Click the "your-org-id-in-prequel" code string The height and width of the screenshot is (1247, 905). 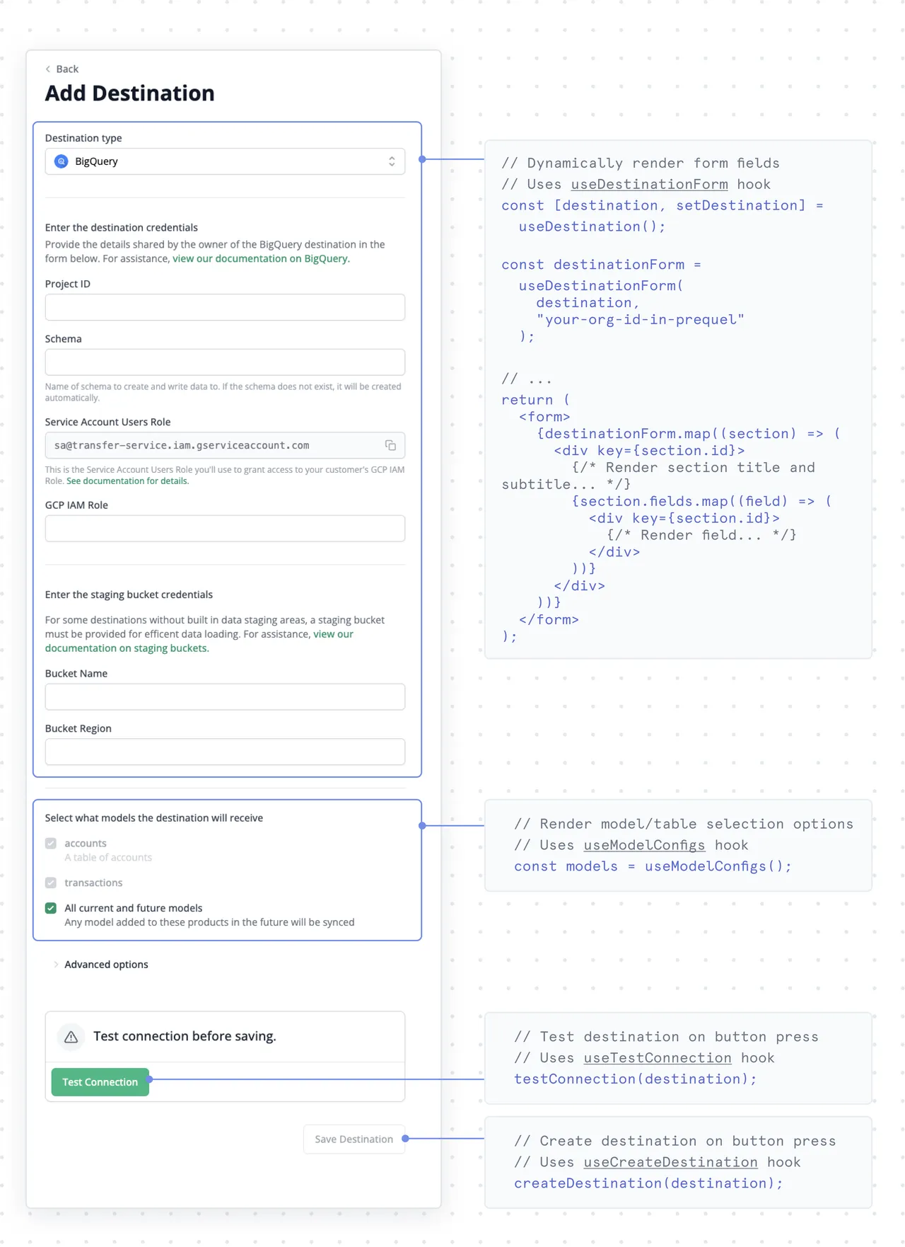click(x=640, y=320)
